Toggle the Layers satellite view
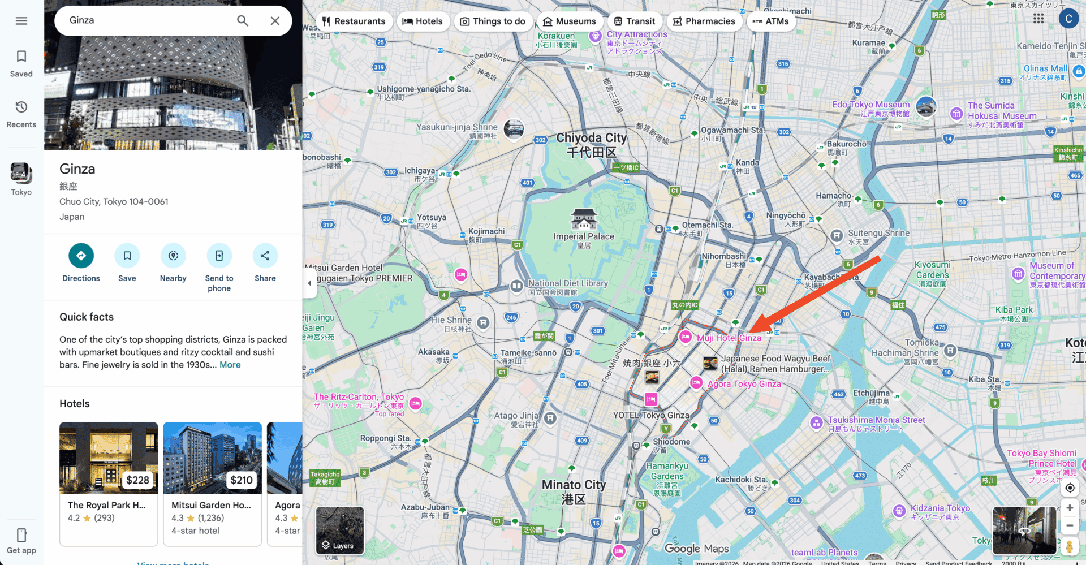The image size is (1086, 565). 340,531
